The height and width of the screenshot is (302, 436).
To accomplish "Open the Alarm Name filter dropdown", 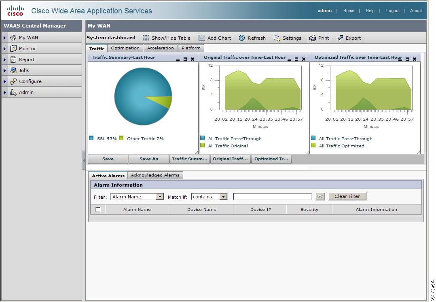I will click(160, 197).
